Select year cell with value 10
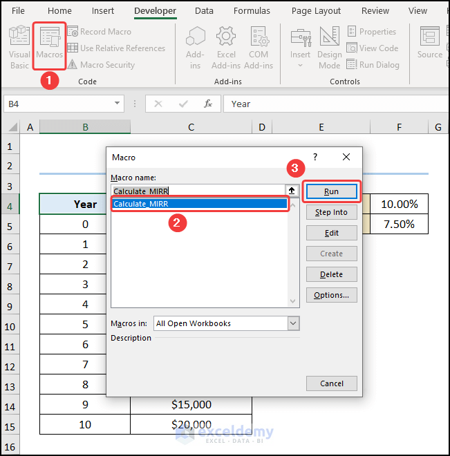This screenshot has height=456, width=450. click(x=85, y=424)
